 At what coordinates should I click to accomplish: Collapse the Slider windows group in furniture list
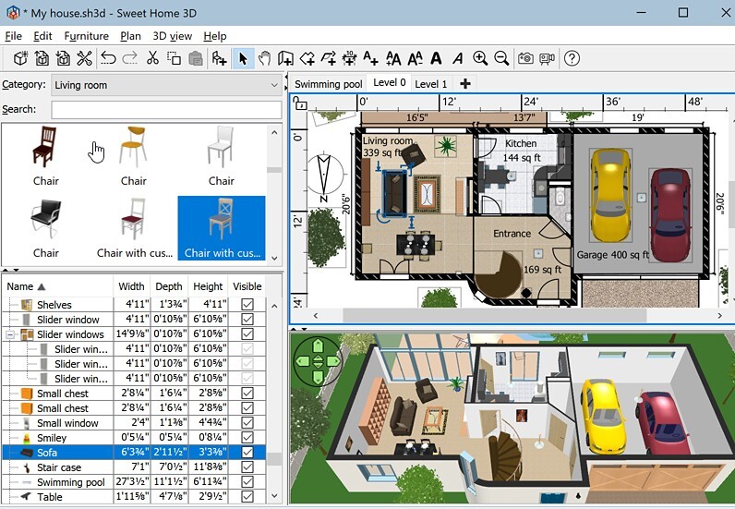click(x=10, y=334)
